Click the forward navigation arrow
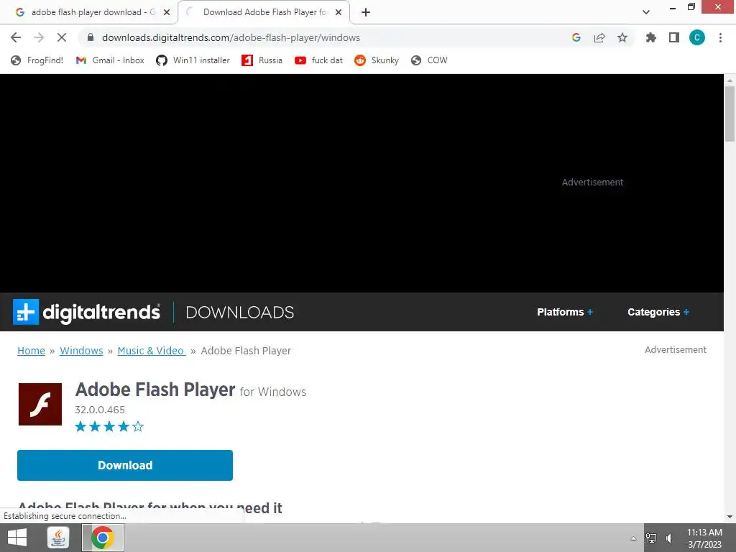 click(39, 37)
